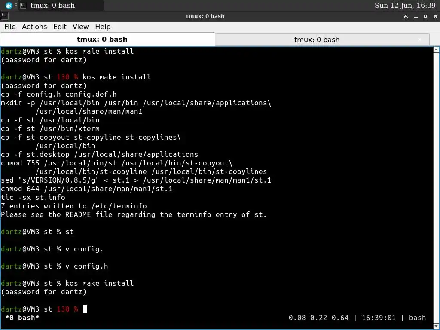Open the Edit menu
440x330 pixels.
point(60,27)
